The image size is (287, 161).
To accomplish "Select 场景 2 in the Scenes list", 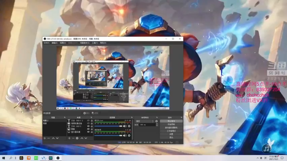I will pyautogui.click(x=55, y=121).
